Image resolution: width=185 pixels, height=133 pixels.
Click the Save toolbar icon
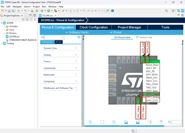[x=9, y=11]
